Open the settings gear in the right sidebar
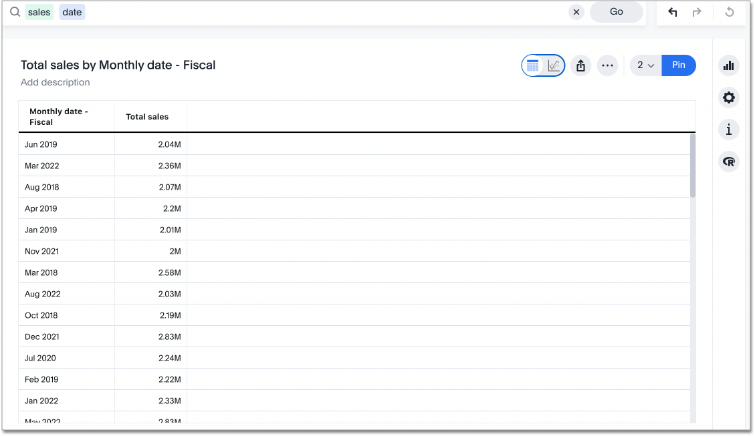This screenshot has width=755, height=436. coord(728,97)
